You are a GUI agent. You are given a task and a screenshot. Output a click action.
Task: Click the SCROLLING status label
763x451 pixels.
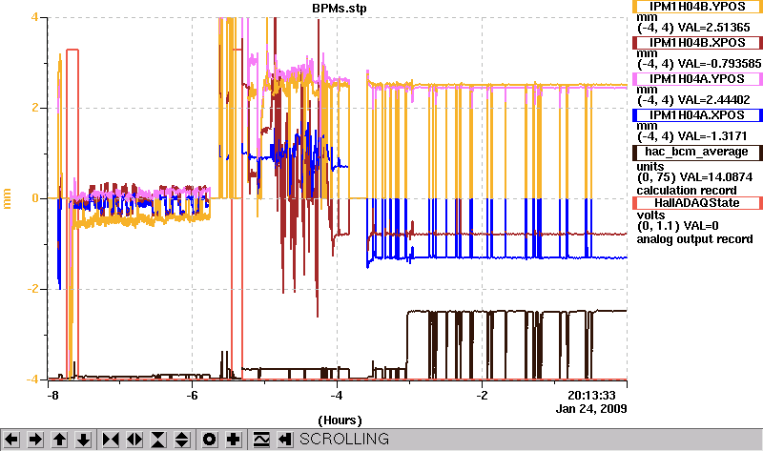(344, 440)
